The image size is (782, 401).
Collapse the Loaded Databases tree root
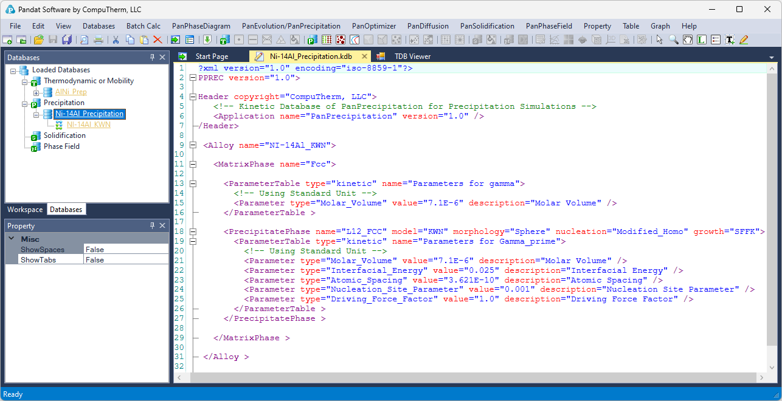coord(14,70)
